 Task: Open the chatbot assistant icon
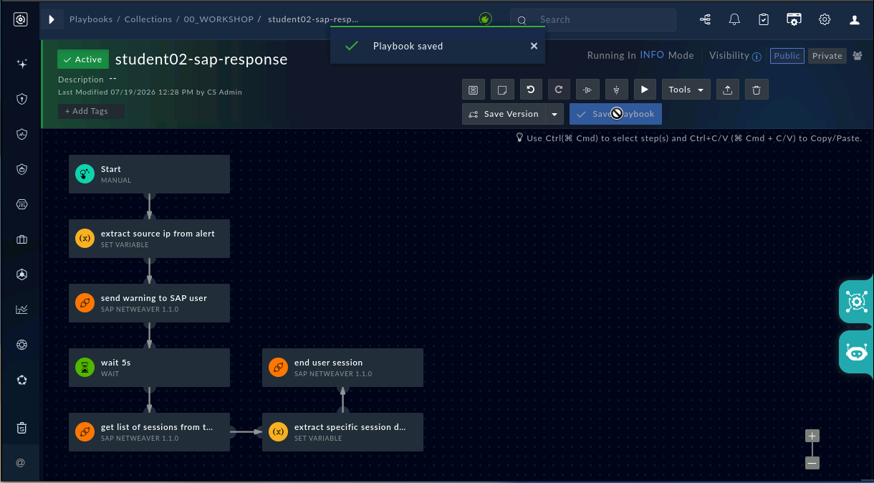pyautogui.click(x=857, y=352)
